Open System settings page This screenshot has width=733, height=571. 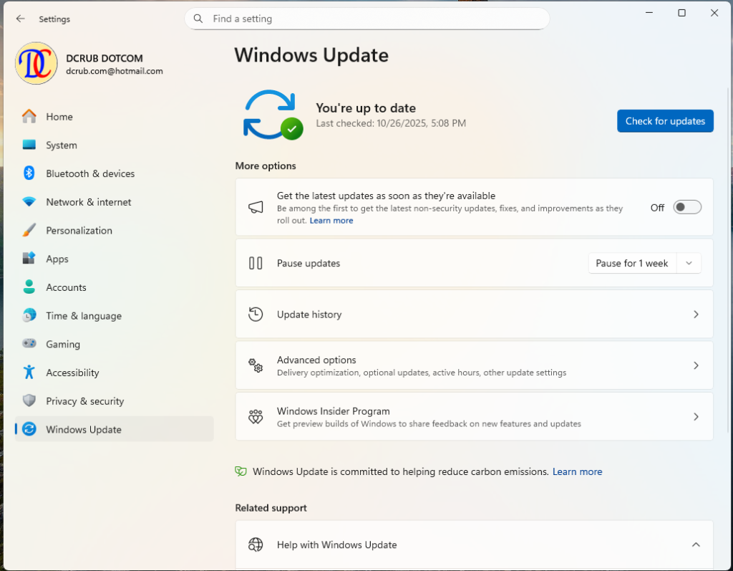[x=114, y=145]
